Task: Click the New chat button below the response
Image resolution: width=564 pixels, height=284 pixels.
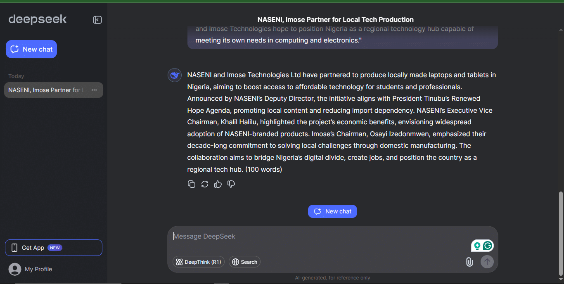Action: click(332, 211)
